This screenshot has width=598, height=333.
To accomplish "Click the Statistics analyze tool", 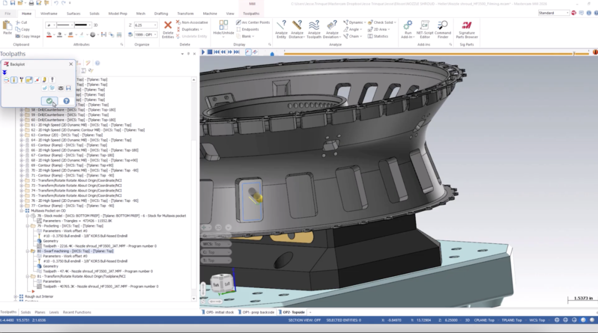I will pos(378,36).
